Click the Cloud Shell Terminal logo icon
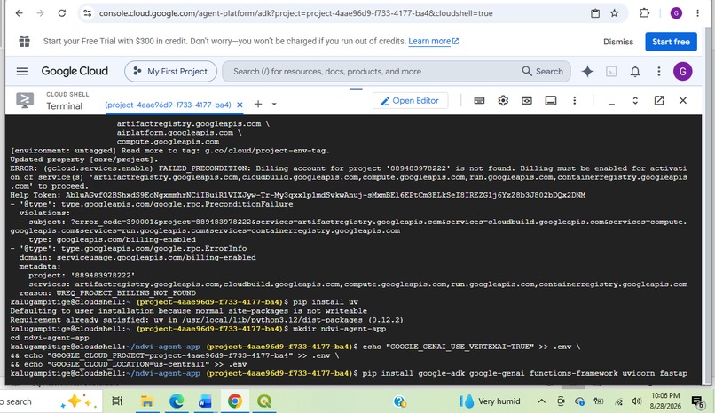 [25, 100]
